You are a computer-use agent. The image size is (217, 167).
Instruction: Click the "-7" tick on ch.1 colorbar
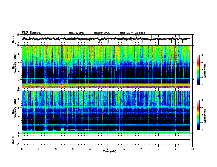point(202,85)
